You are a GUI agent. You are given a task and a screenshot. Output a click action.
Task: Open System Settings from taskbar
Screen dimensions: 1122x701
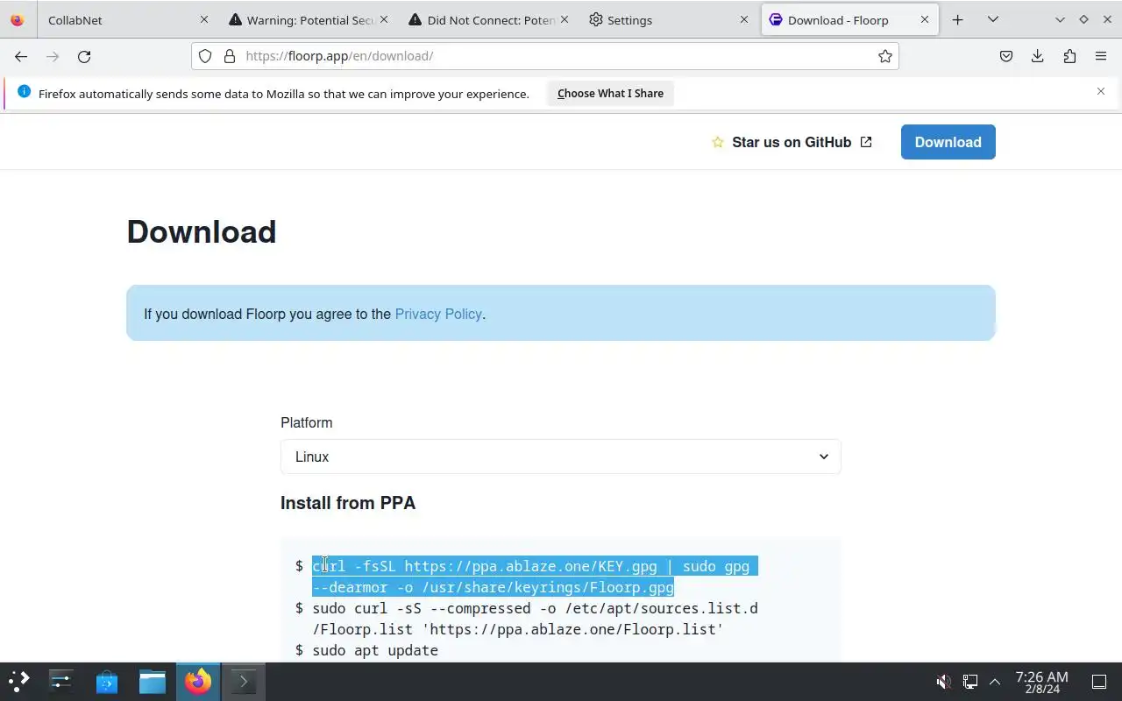tap(61, 681)
